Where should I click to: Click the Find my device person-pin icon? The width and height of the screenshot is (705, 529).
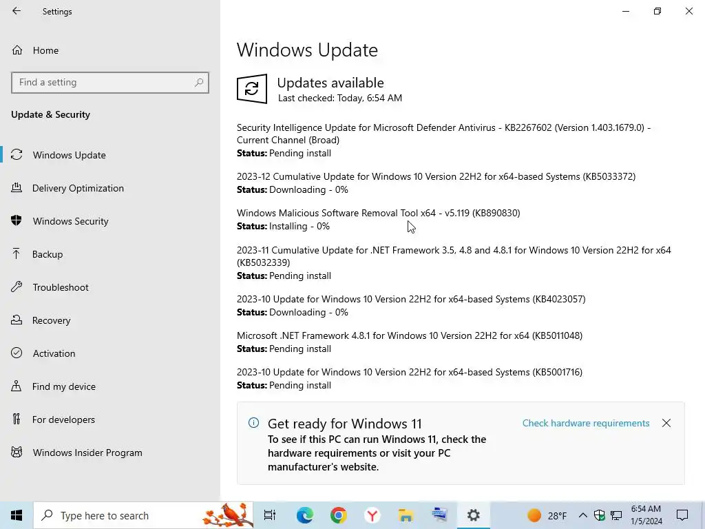[x=17, y=386]
